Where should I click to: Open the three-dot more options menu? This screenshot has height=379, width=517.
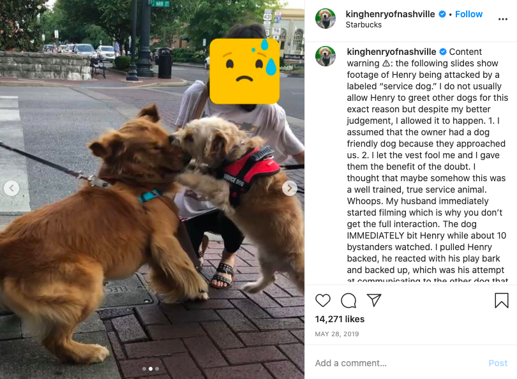(x=503, y=19)
